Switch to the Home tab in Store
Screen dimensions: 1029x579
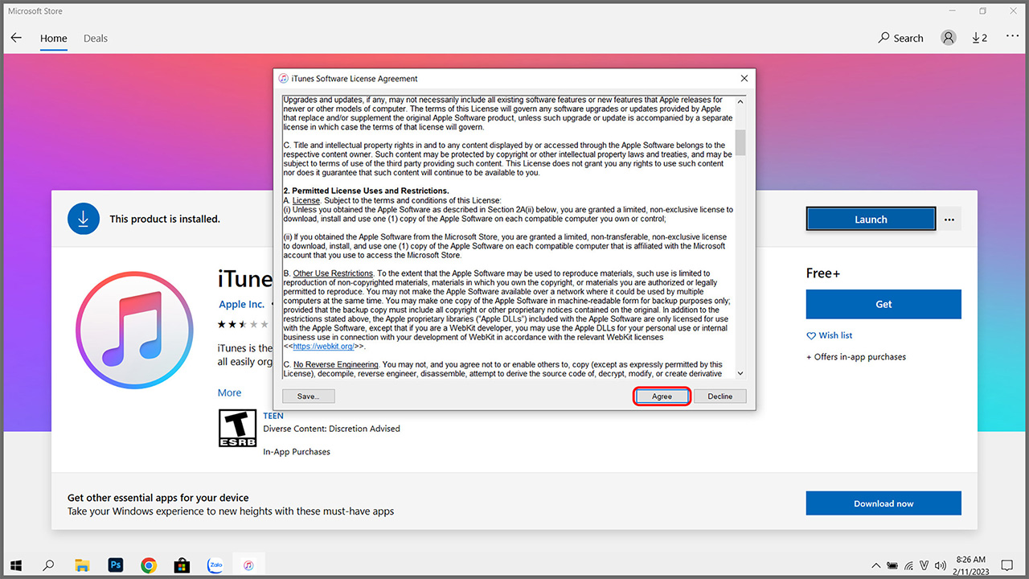click(54, 39)
